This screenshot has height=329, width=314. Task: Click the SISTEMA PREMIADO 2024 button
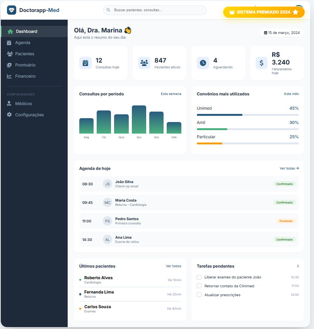264,12
